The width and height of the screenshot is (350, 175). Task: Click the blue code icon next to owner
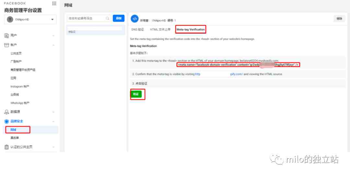click(x=134, y=19)
